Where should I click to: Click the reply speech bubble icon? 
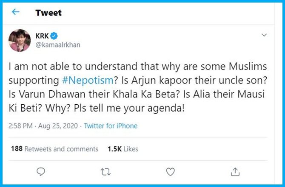pos(41,171)
